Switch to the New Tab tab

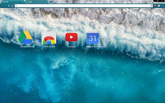(x=12, y=2)
